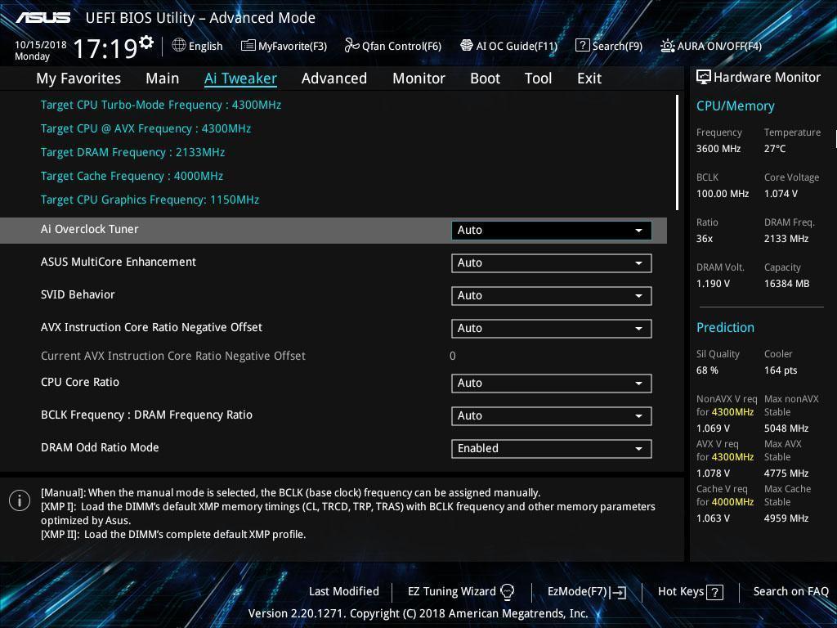Click the 16384 MB capacity value
Screen dimensions: 837x628
point(786,284)
